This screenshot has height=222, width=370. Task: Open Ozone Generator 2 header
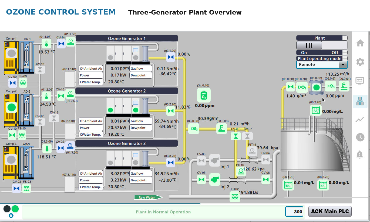[127, 91]
